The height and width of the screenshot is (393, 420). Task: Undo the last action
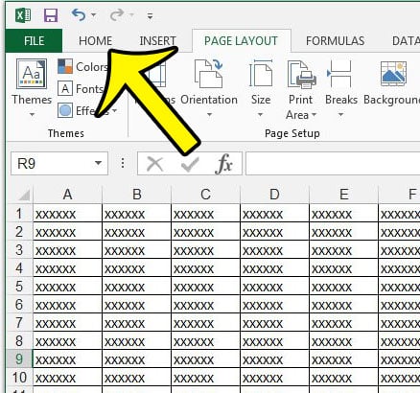79,14
